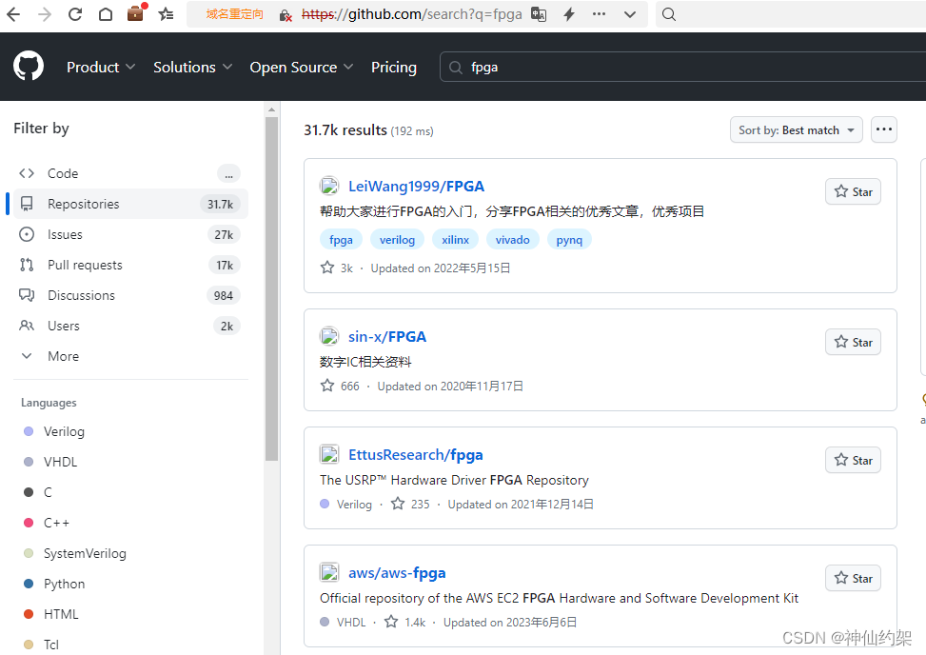Click the address bar URL
The image size is (926, 655).
click(412, 14)
